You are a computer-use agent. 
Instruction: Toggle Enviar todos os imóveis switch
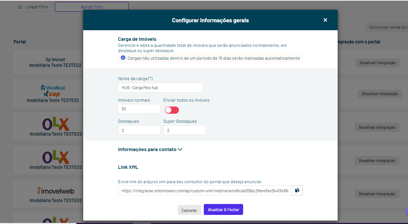click(172, 110)
